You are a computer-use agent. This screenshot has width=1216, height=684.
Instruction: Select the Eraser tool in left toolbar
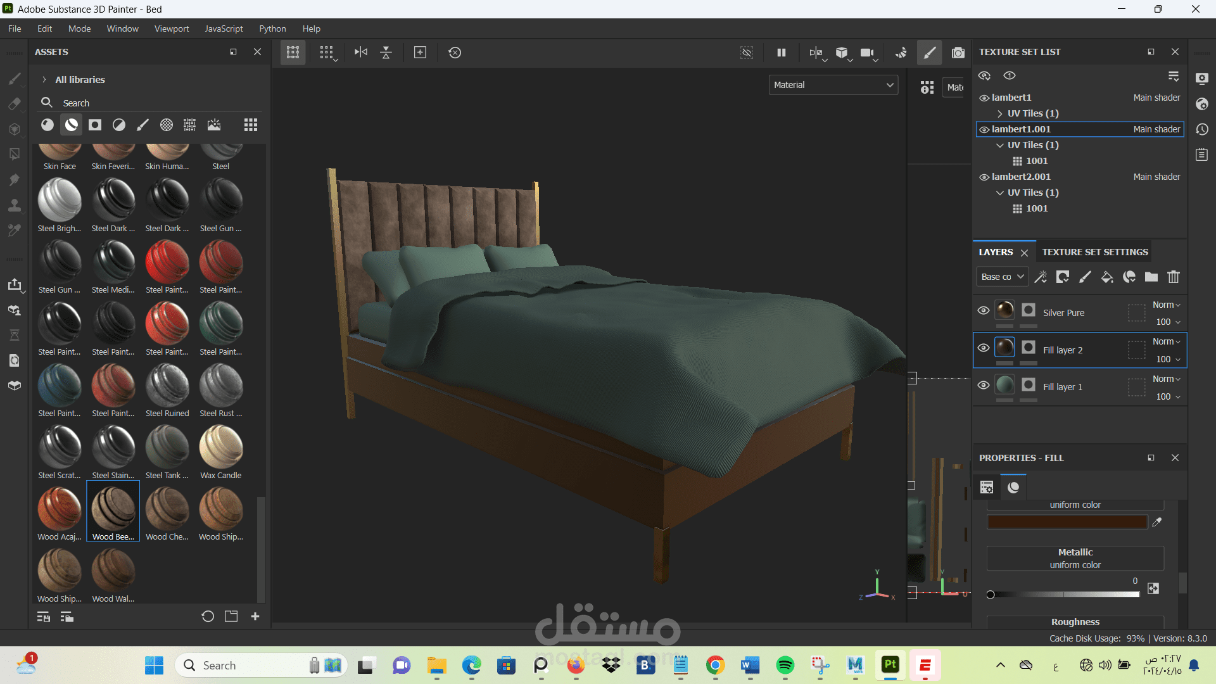click(14, 104)
